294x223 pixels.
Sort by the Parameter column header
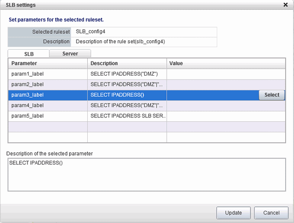click(48, 63)
